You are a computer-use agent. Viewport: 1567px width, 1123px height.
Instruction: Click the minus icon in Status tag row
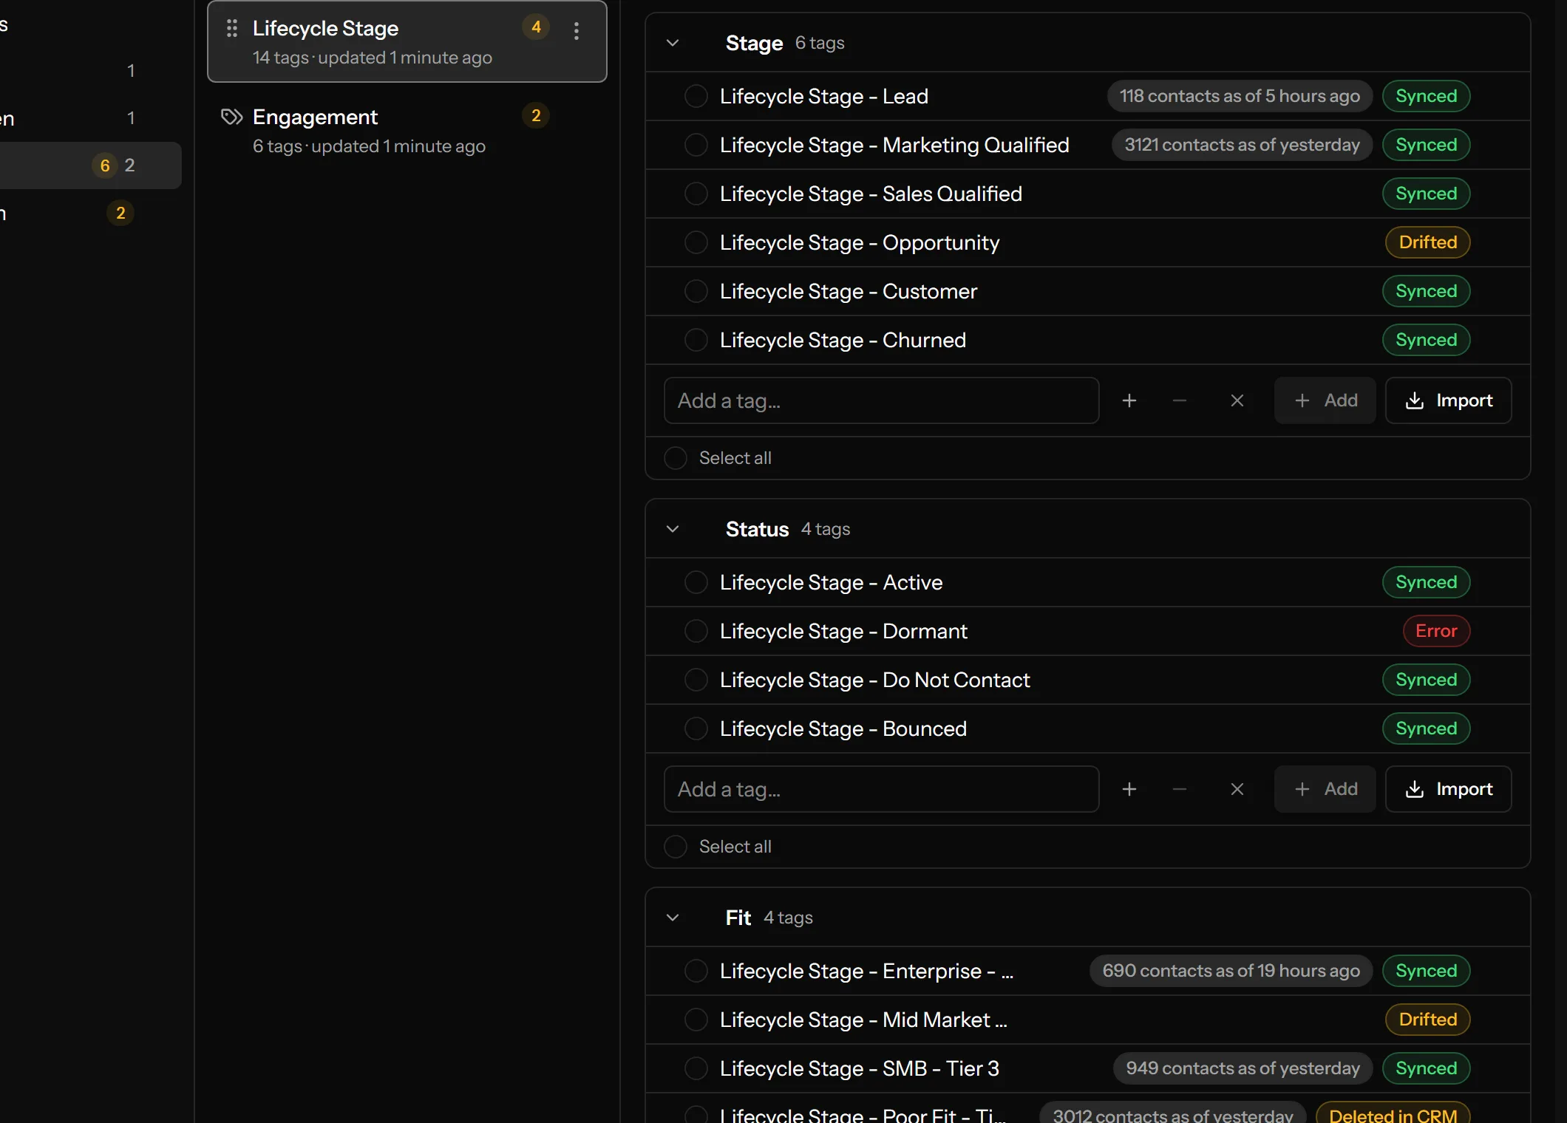tap(1180, 789)
